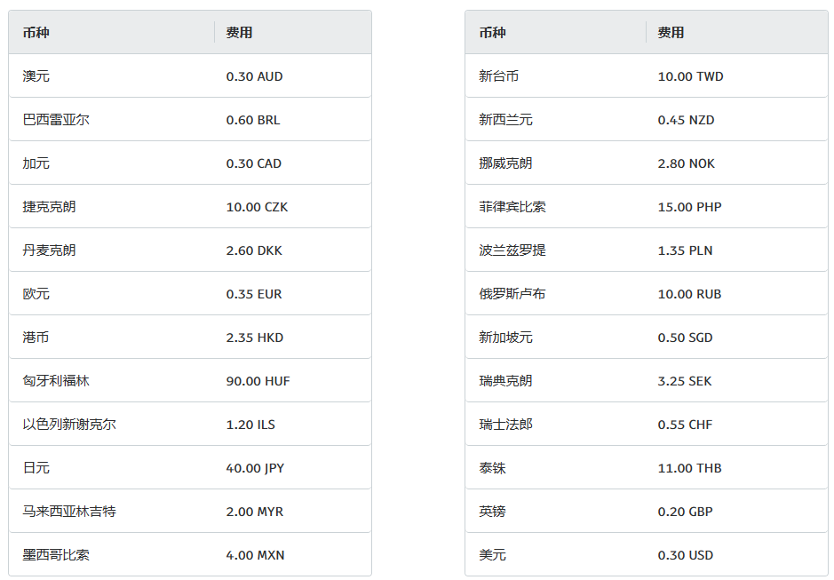Click the 0.30 USD fee value
The width and height of the screenshot is (834, 580).
(x=686, y=555)
